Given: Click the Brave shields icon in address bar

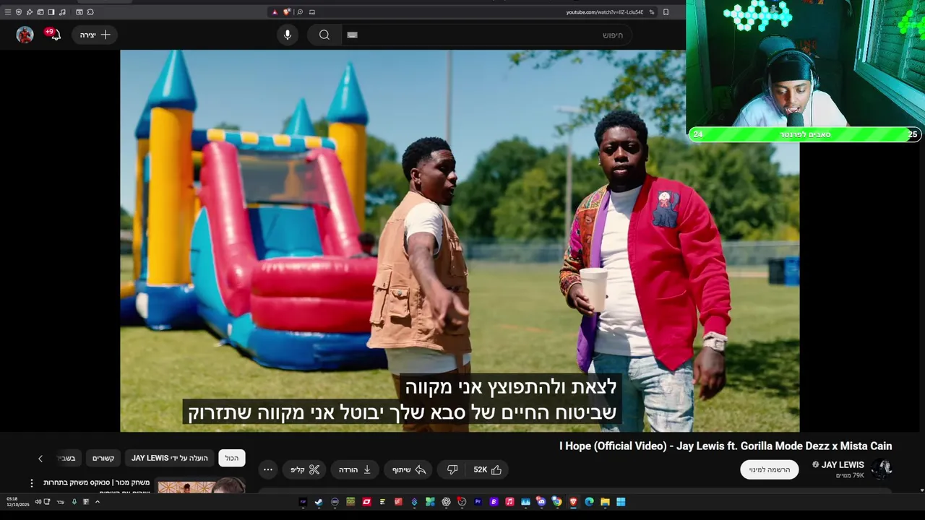Looking at the screenshot, I should pyautogui.click(x=287, y=12).
